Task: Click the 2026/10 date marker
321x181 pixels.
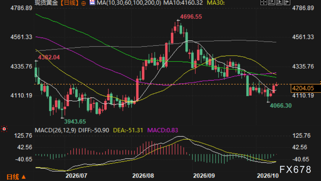Action: click(268, 176)
